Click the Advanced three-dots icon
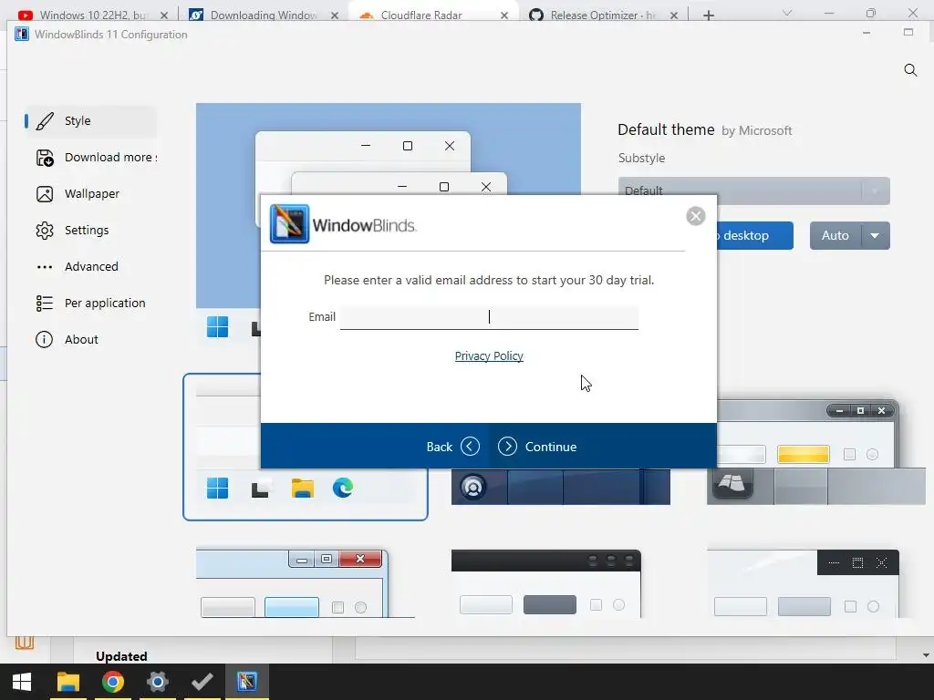 point(45,267)
